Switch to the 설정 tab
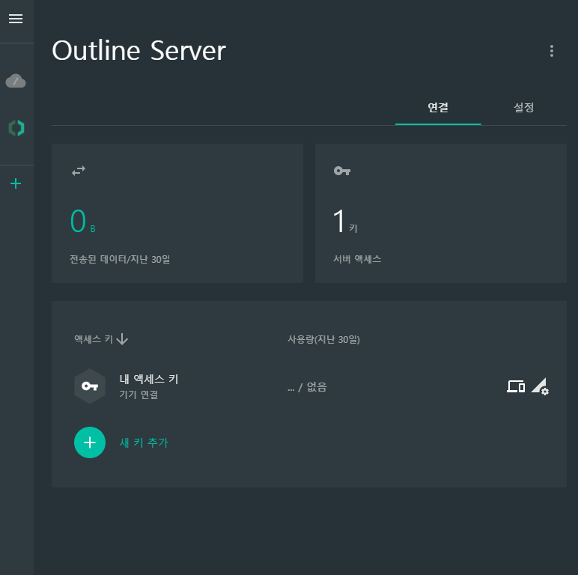Image resolution: width=578 pixels, height=575 pixels. pyautogui.click(x=524, y=108)
